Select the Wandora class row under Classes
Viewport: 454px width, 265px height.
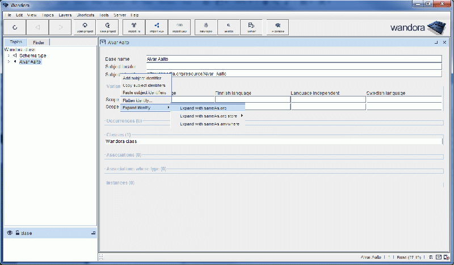272,141
